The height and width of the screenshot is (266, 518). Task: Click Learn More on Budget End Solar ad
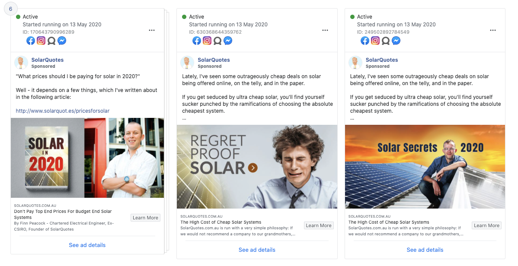click(145, 218)
